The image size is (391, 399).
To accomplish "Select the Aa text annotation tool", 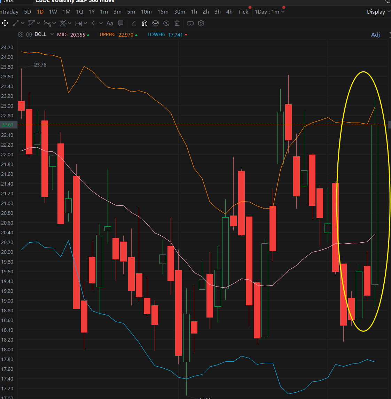I will click(110, 23).
